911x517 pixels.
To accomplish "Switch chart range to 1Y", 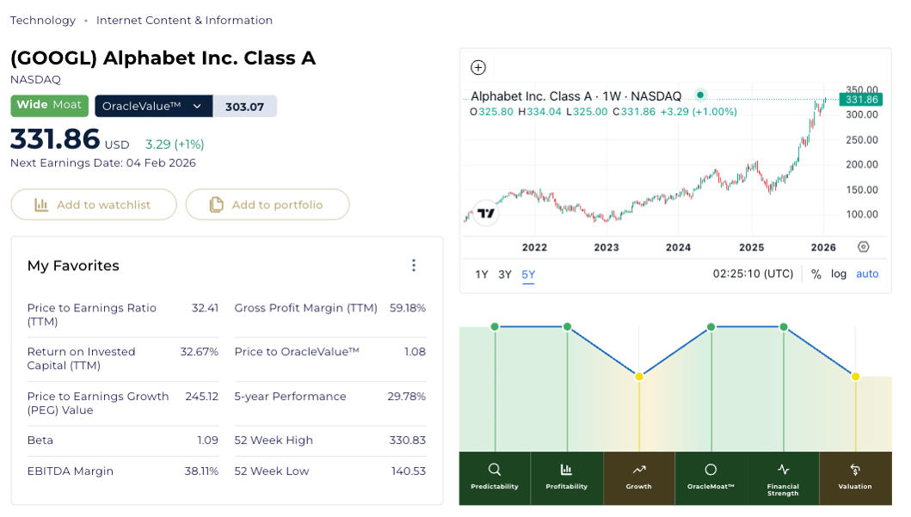I will [x=482, y=275].
